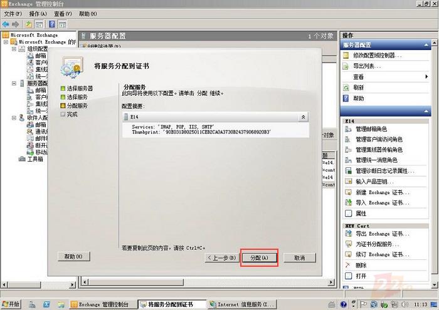The height and width of the screenshot is (310, 439).
Task: Click the 管理统一消息角色 icon
Action: pos(348,160)
